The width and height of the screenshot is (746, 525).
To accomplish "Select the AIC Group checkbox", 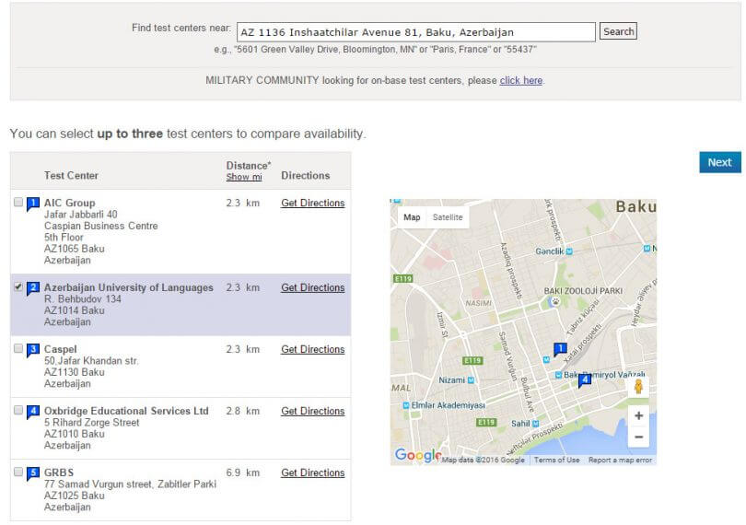I will point(18,203).
